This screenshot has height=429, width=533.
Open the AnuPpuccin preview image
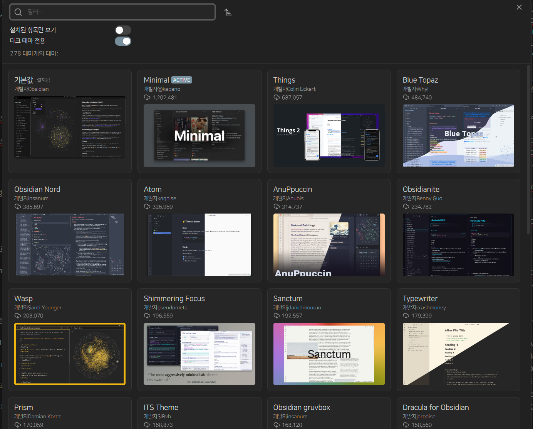click(x=329, y=245)
